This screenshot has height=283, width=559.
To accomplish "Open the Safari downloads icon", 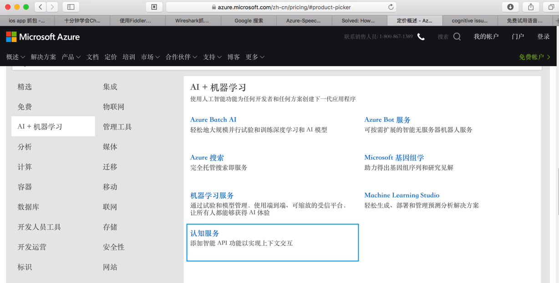I will tap(510, 7).
